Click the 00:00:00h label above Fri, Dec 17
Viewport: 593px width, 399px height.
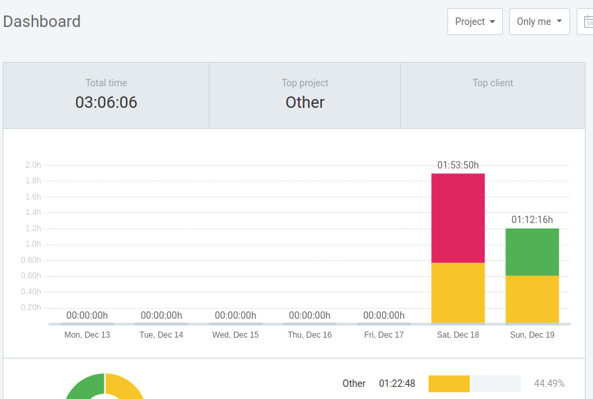click(384, 315)
